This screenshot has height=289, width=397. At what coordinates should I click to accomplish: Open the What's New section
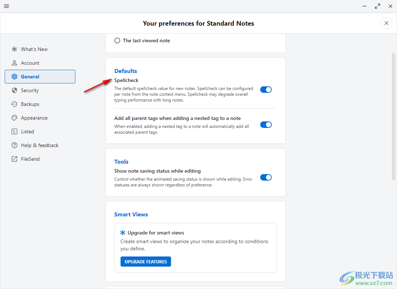coord(40,49)
